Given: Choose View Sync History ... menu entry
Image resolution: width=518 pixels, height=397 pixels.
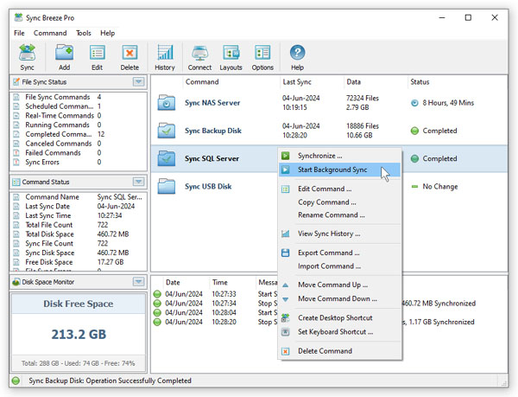Looking at the screenshot, I should click(x=339, y=234).
